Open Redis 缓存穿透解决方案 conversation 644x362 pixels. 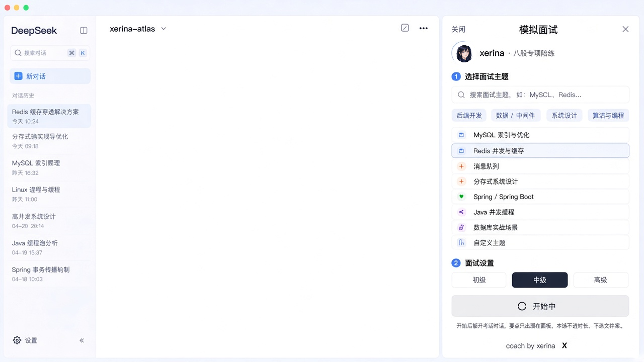pyautogui.click(x=50, y=116)
